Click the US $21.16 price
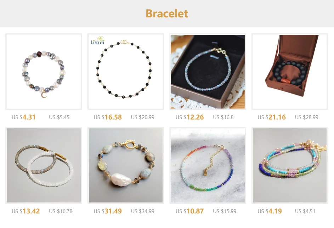Image resolution: width=334 pixels, height=228 pixels. (x=272, y=117)
